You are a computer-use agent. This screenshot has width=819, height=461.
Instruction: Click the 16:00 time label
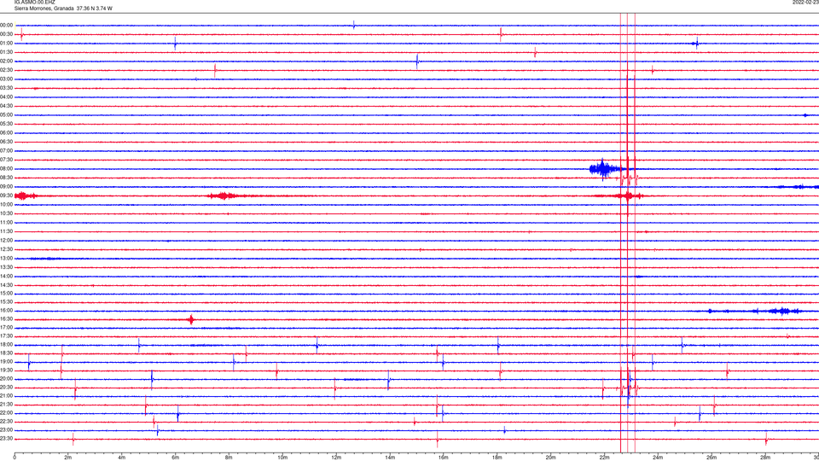tap(6, 311)
